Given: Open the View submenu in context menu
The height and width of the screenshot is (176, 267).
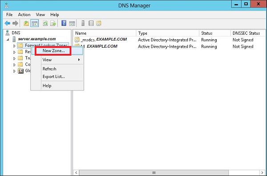Looking at the screenshot, I should coord(57,60).
